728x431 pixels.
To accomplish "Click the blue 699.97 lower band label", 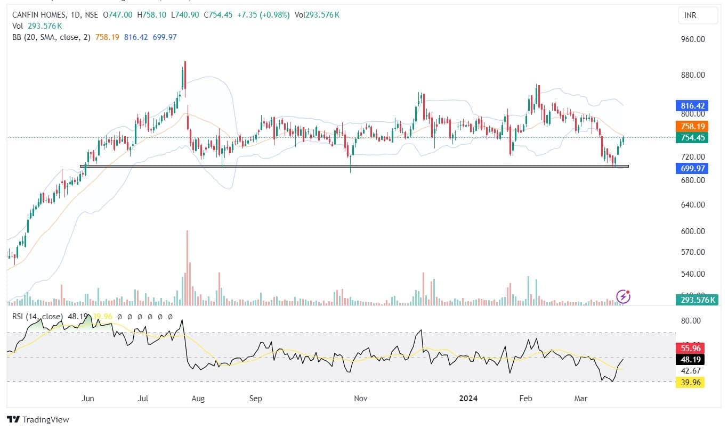I will tap(691, 168).
